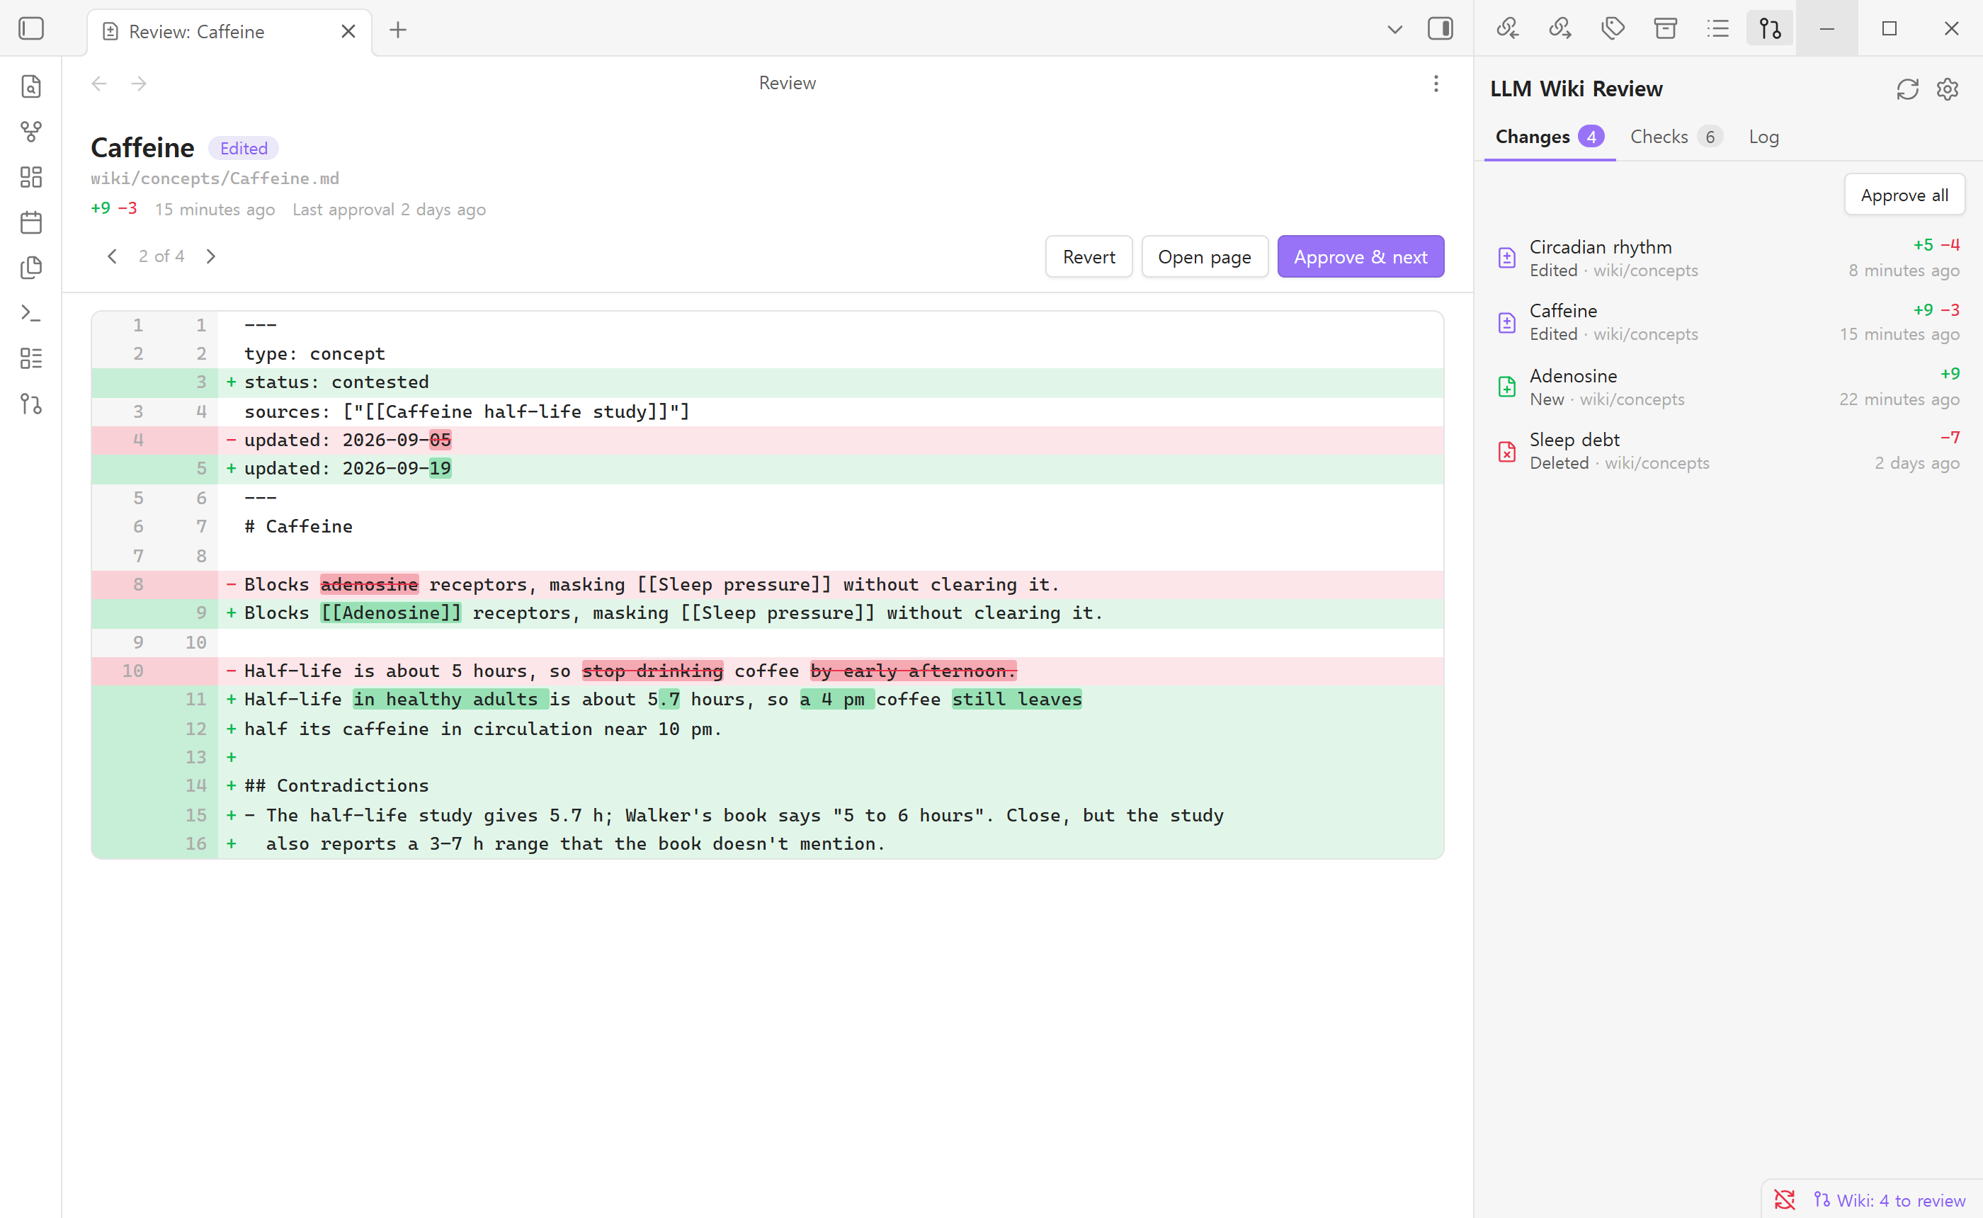Open the Caffeine change entry

click(x=1727, y=322)
